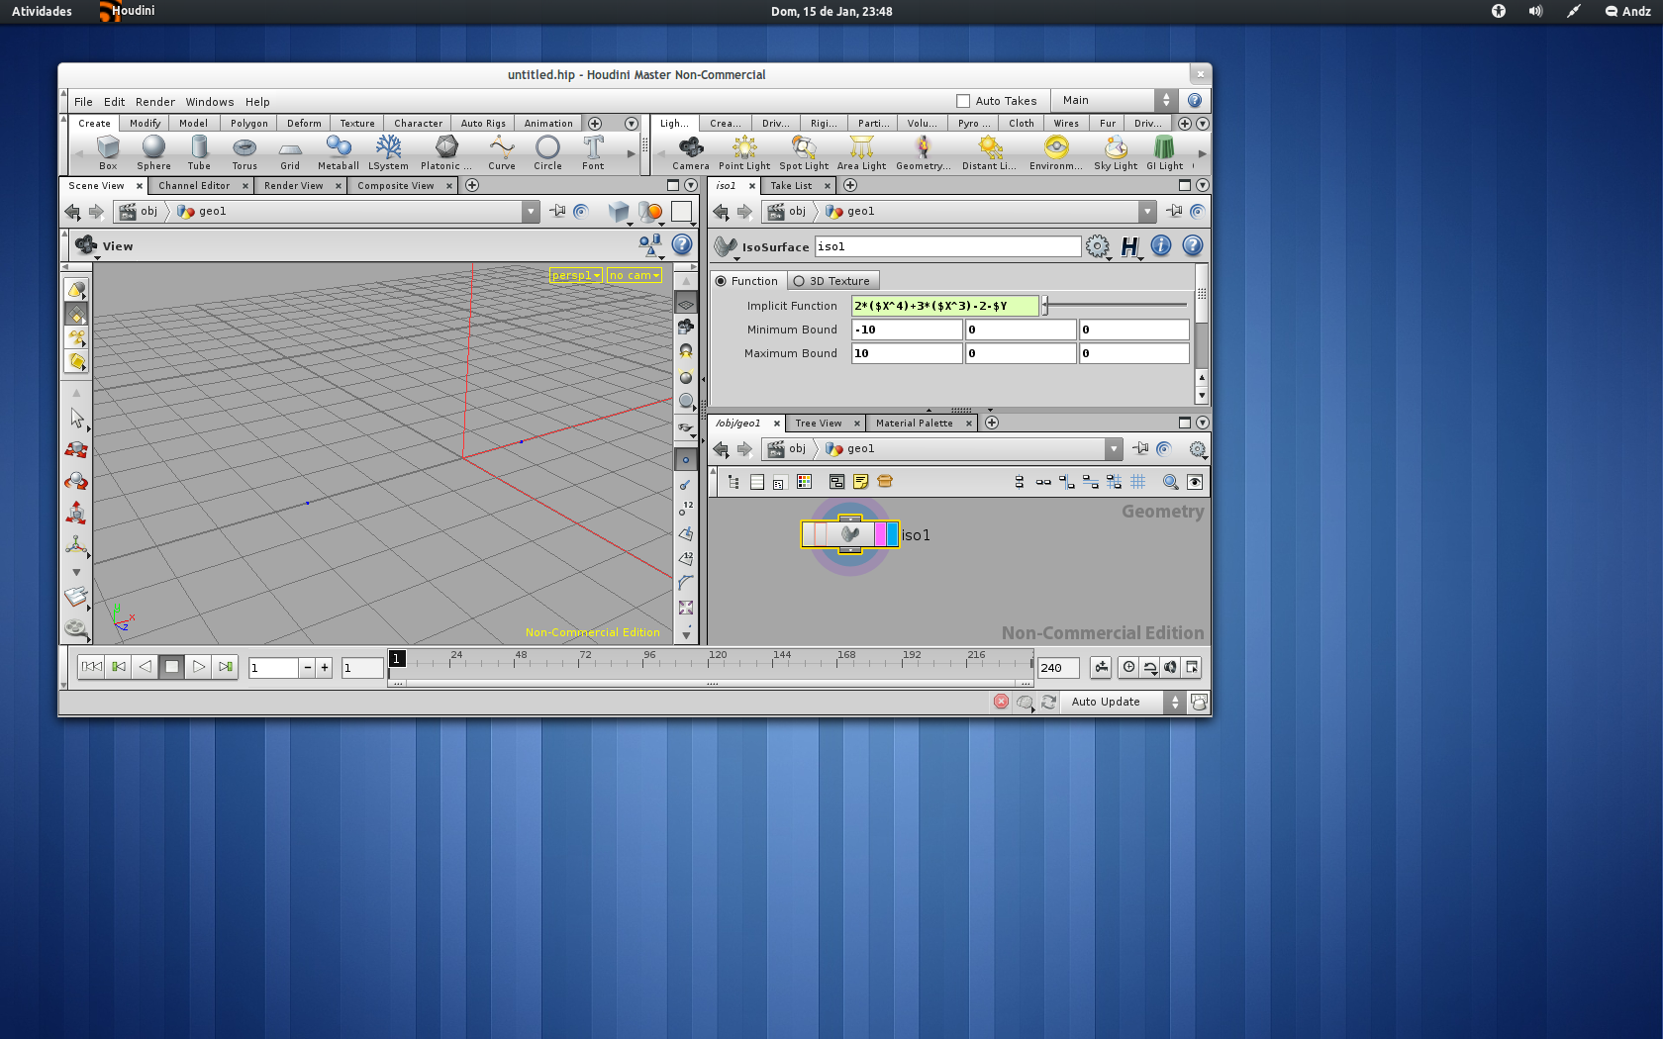
Task: Stop playback with the stop button
Action: pyautogui.click(x=171, y=667)
